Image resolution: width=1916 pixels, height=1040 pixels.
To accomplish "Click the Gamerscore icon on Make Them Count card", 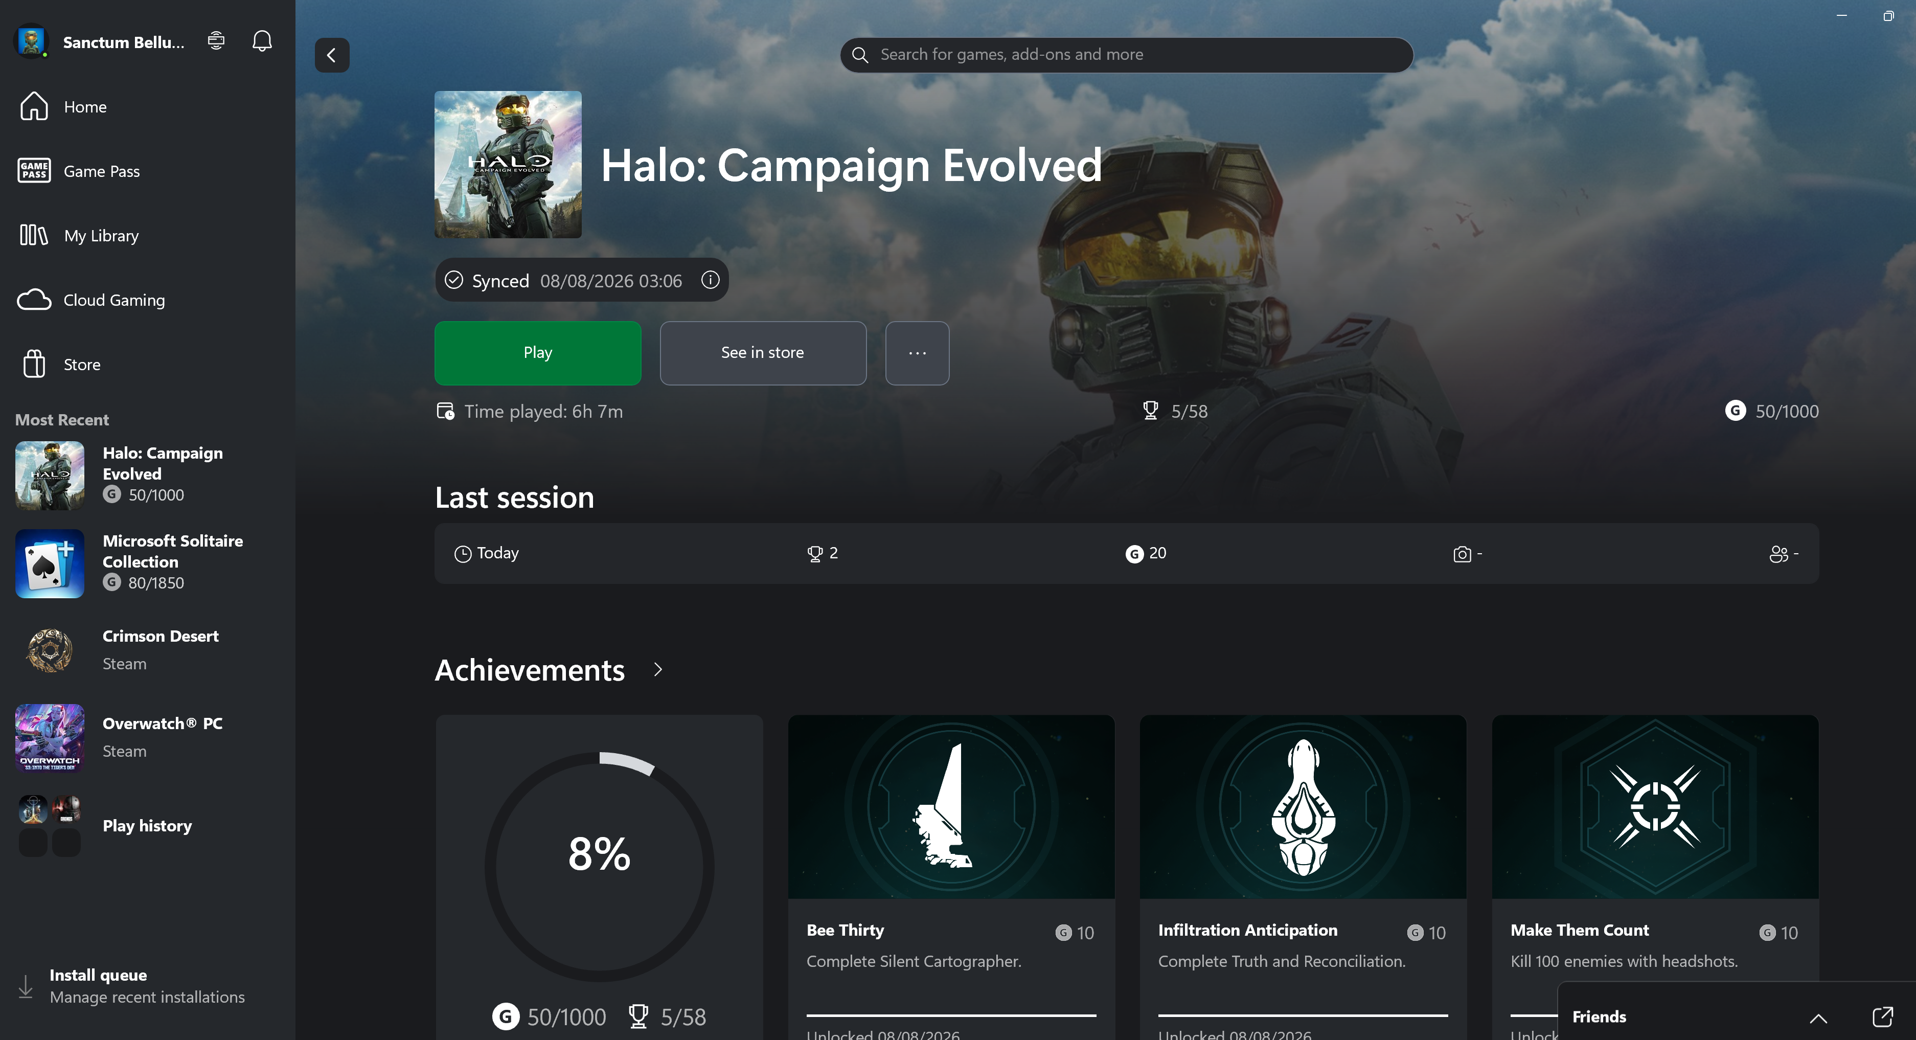I will [x=1767, y=932].
